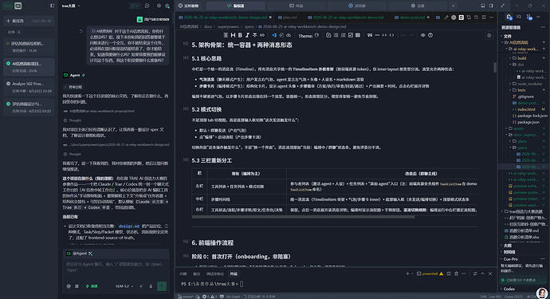Focus the chat message input field
550x299 pixels.
click(x=116, y=268)
